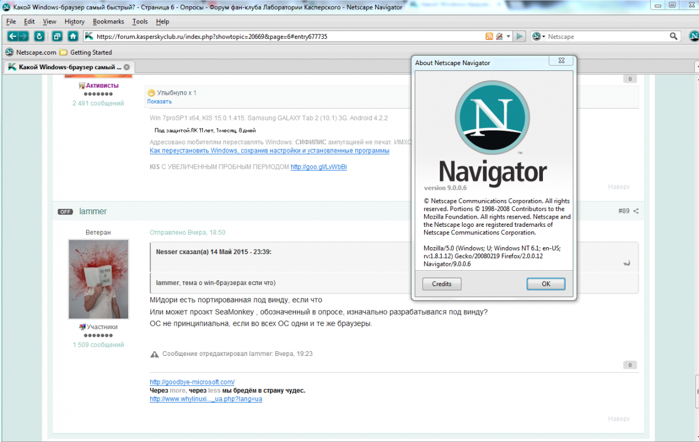The width and height of the screenshot is (699, 442).
Task: Click the Активисты group badge
Action: tap(98, 85)
